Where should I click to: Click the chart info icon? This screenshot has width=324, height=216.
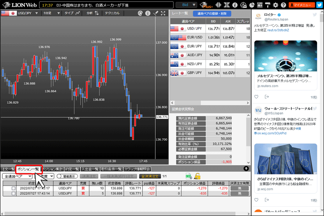coord(148,13)
